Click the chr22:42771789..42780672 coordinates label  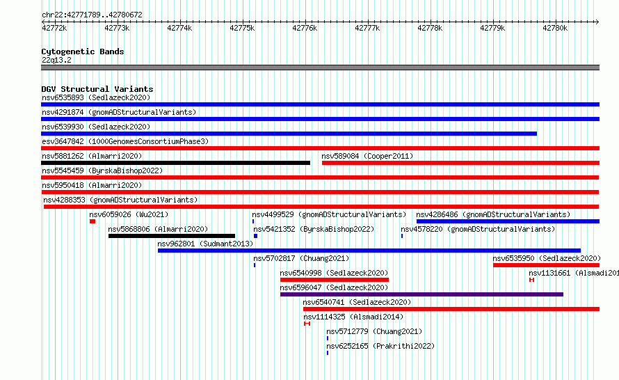pyautogui.click(x=92, y=15)
